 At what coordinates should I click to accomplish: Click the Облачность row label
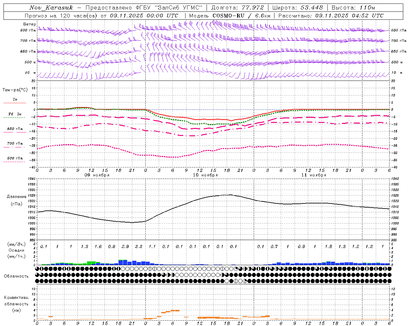point(16,276)
